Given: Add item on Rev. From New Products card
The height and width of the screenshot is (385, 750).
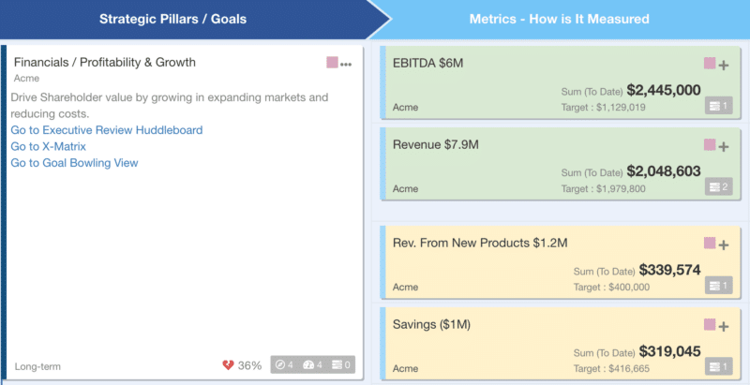Looking at the screenshot, I should point(723,245).
